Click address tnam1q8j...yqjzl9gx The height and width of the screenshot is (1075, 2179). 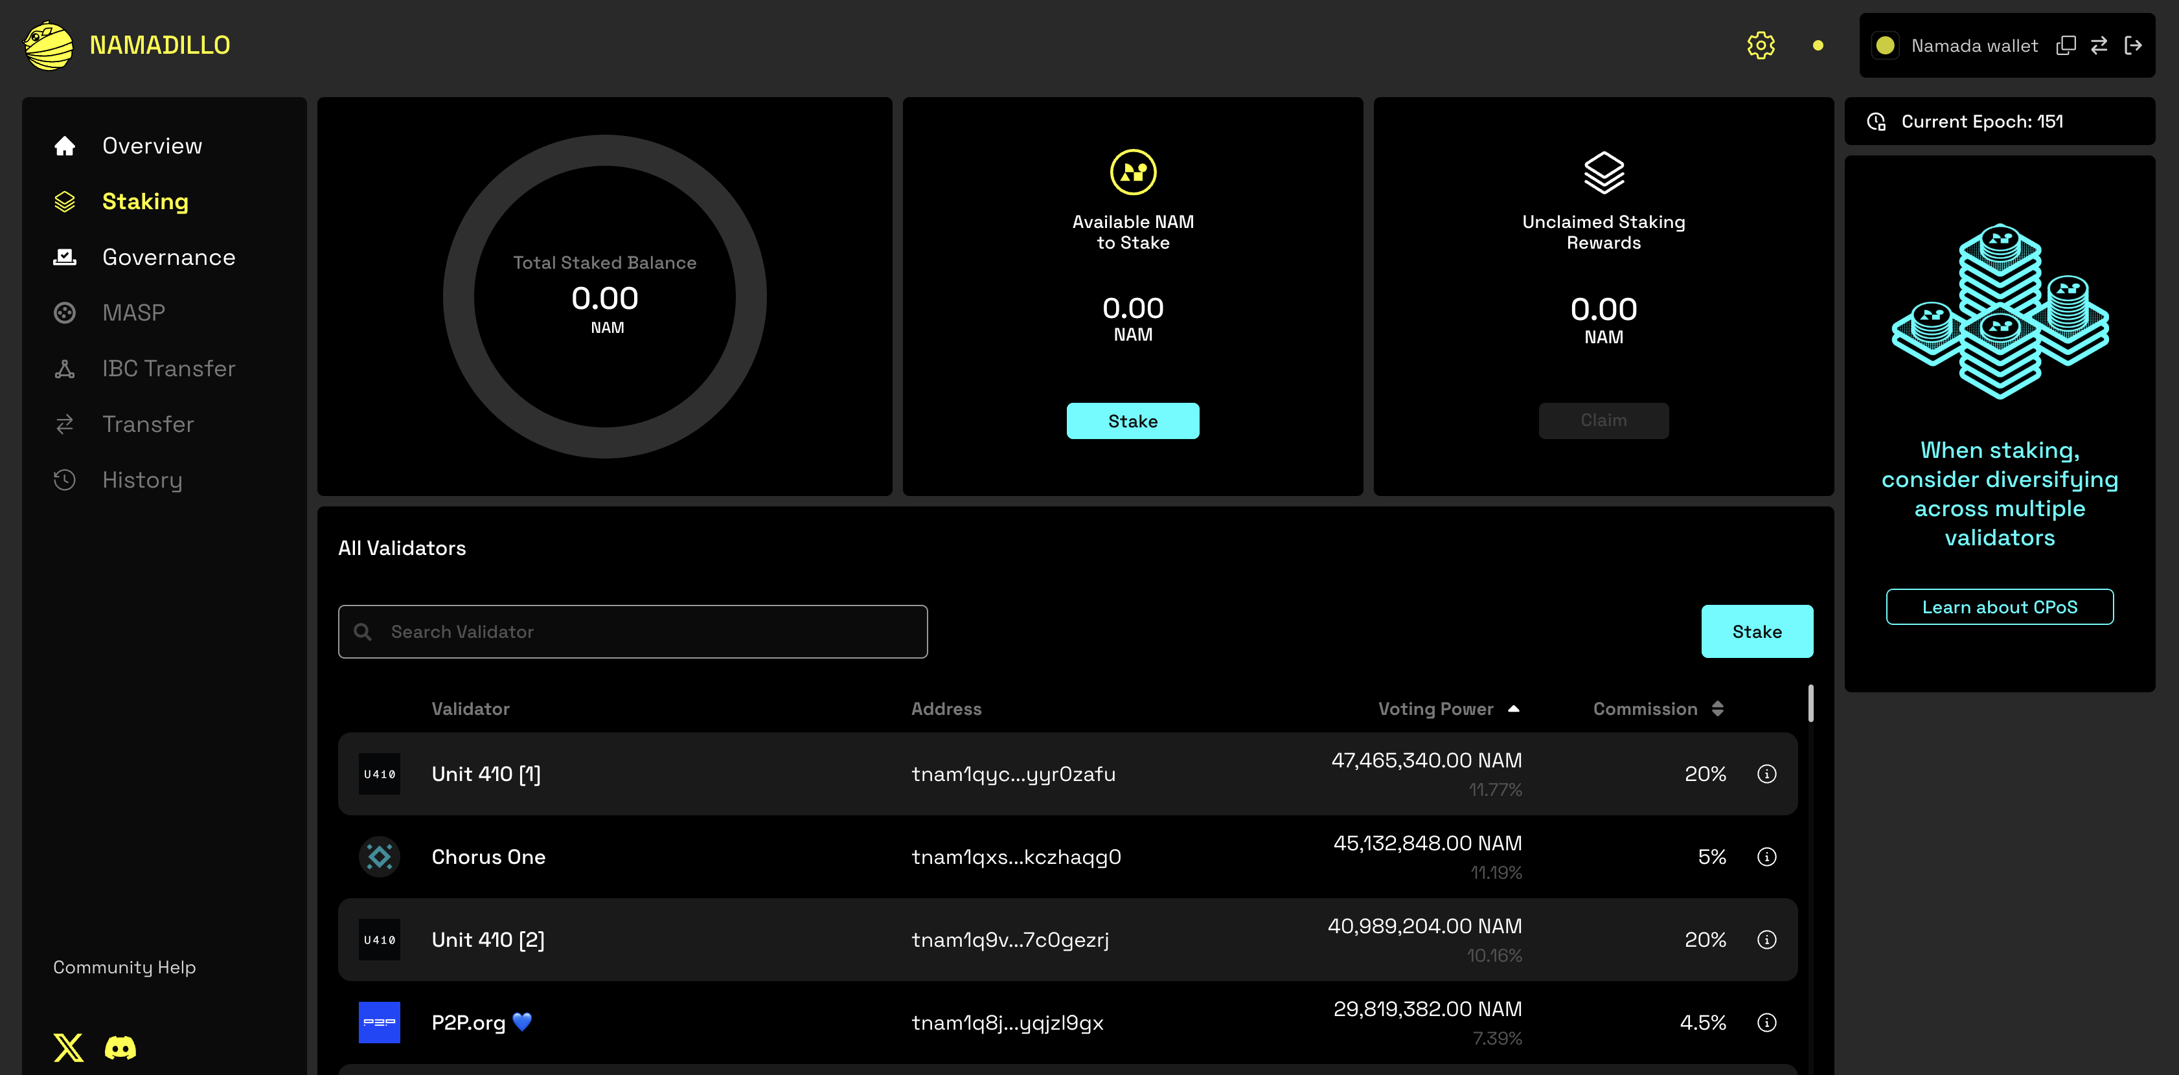pyautogui.click(x=1007, y=1023)
